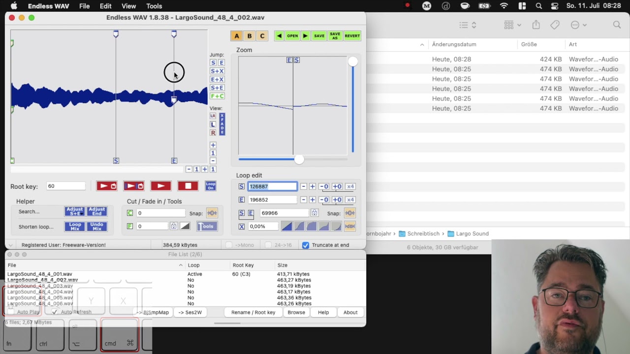Open the Edit menu in menu bar
Image resolution: width=630 pixels, height=354 pixels.
(106, 6)
